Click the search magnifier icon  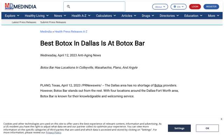pyautogui.click(x=69, y=7)
